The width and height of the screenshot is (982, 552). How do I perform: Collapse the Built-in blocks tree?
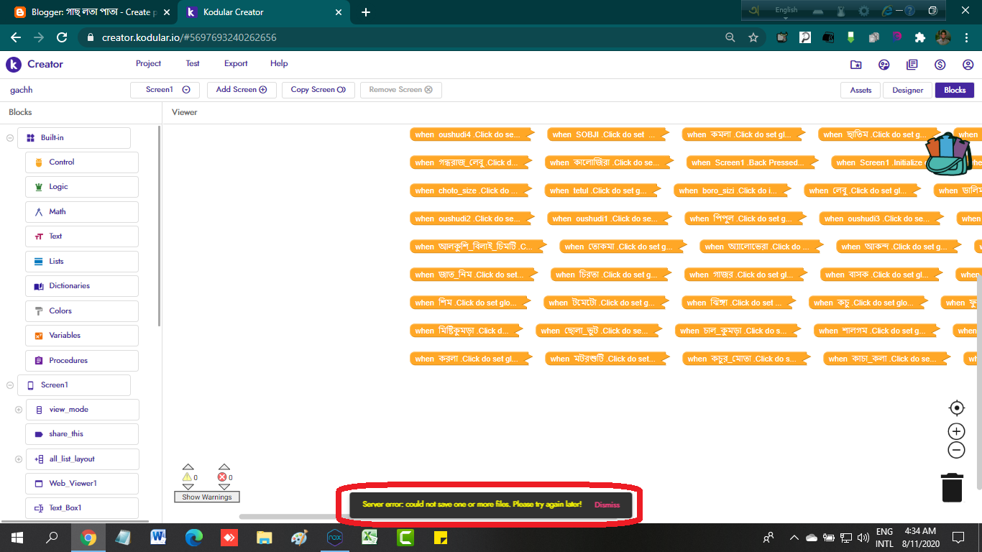point(10,138)
